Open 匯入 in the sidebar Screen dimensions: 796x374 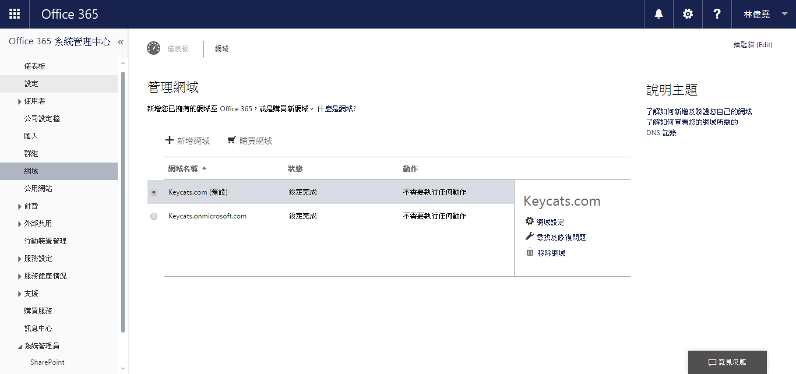[59, 136]
